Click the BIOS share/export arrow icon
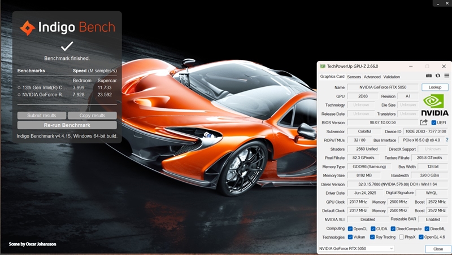This screenshot has height=255, width=452. click(x=423, y=122)
